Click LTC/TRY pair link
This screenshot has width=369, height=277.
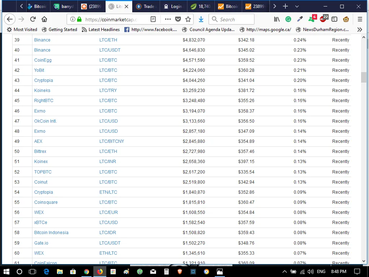coord(108,91)
